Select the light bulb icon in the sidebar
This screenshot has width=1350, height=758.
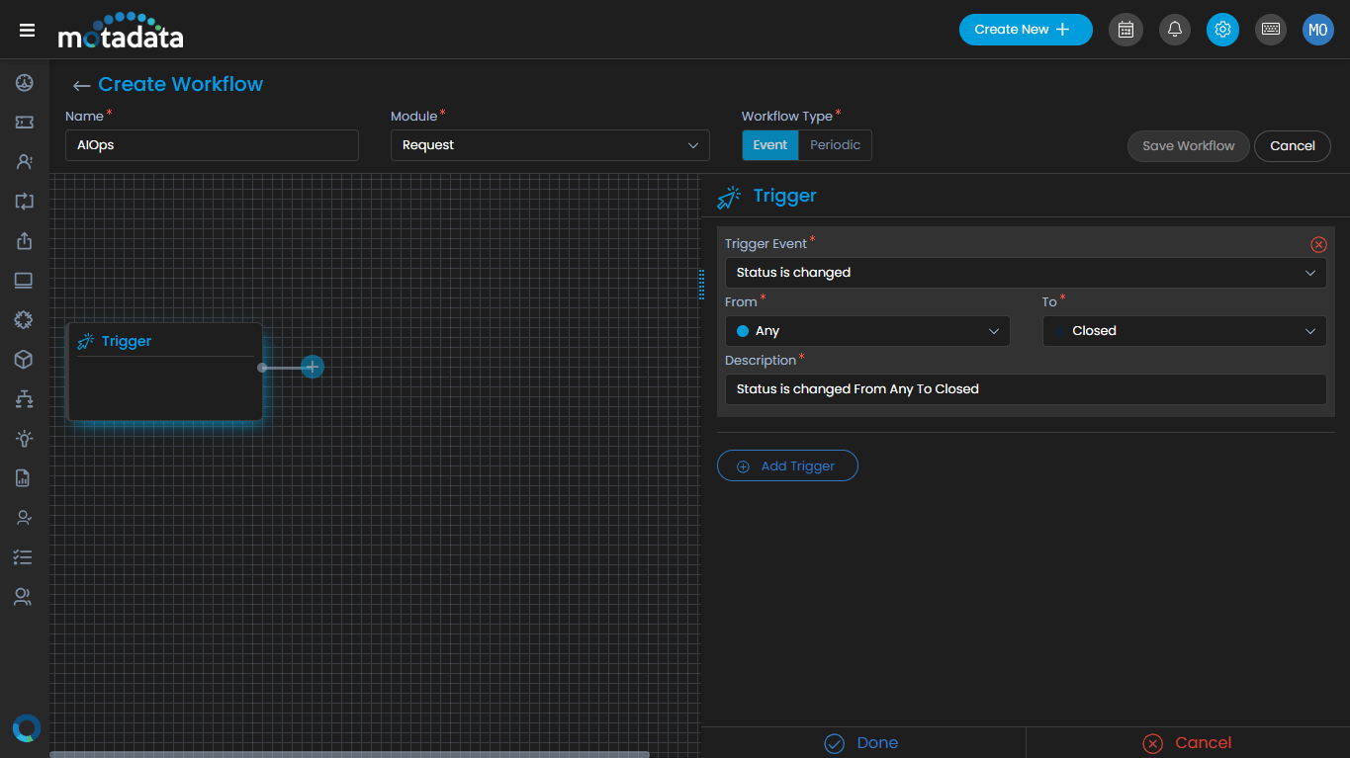[25, 438]
